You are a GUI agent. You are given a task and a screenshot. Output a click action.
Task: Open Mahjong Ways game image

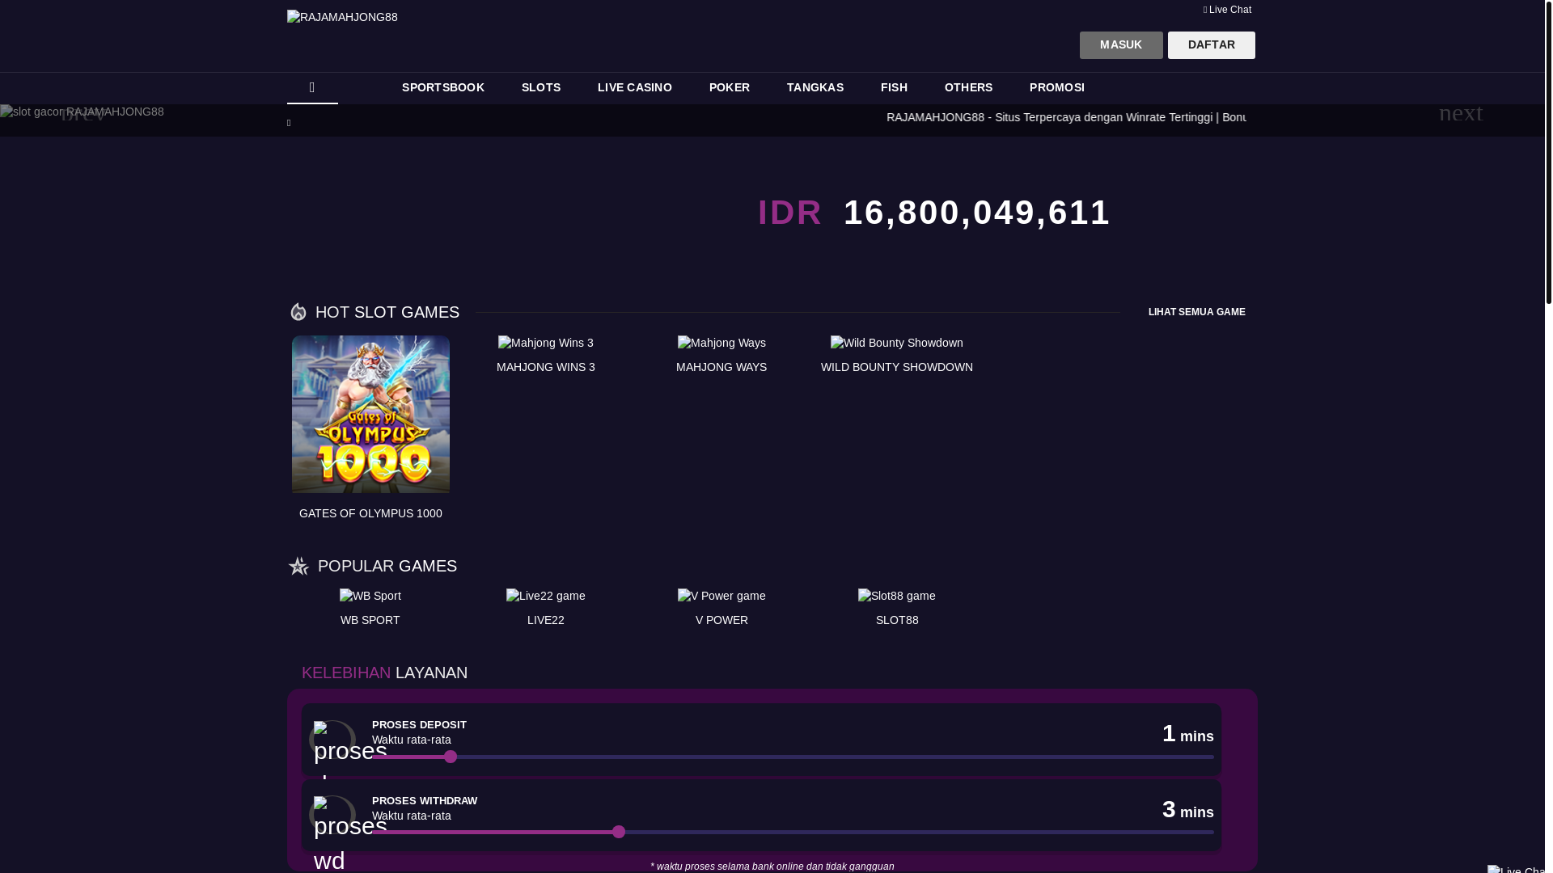tap(721, 343)
